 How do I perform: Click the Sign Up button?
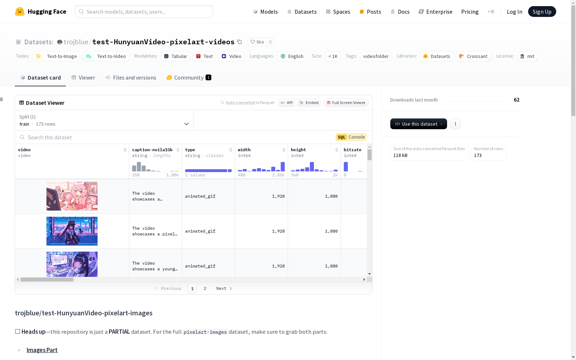pos(542,12)
